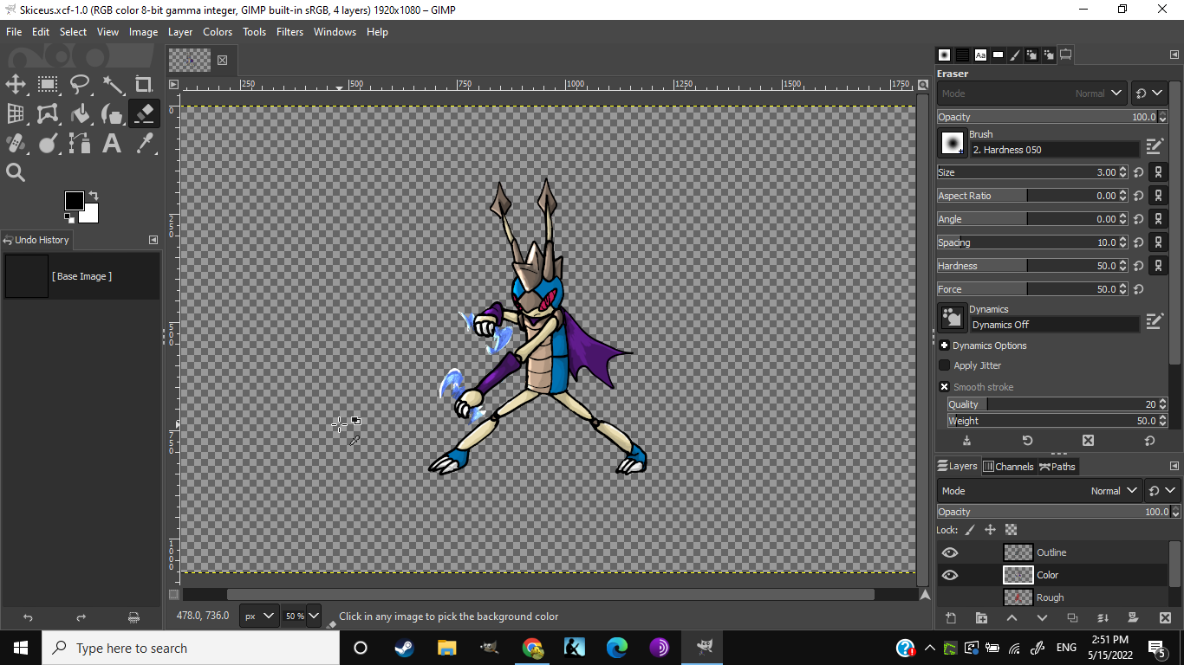The height and width of the screenshot is (665, 1184).
Task: Delete tool preset X icon
Action: coord(1088,441)
